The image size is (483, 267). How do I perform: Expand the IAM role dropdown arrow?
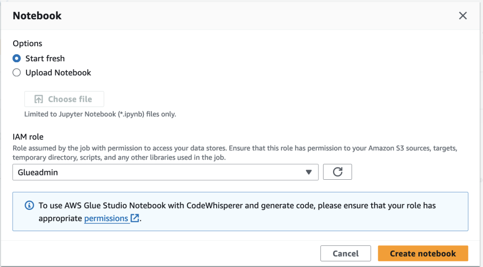click(309, 172)
